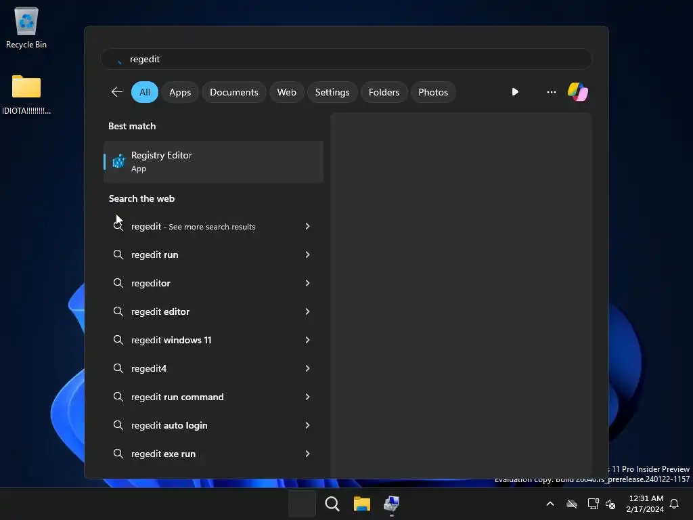Expand the 'regedit auto login' suggestion chevron

(x=308, y=425)
